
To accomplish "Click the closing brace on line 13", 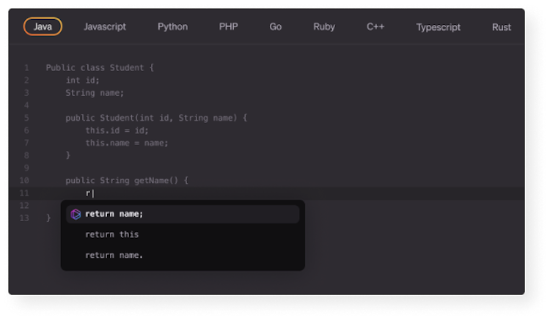I will (48, 217).
